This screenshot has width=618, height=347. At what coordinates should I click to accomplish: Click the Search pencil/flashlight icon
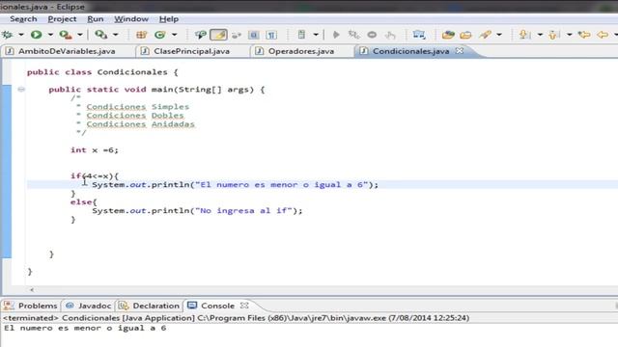tap(485, 35)
